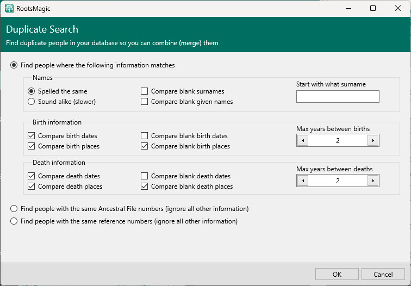Viewport: 411px width, 286px height.
Task: Toggle Compare blank birth dates checkbox
Action: click(145, 136)
